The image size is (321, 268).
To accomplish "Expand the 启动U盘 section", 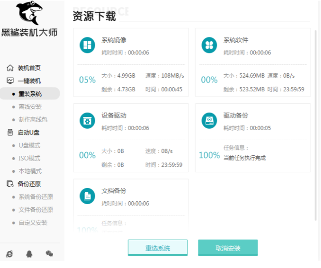I will point(29,133).
